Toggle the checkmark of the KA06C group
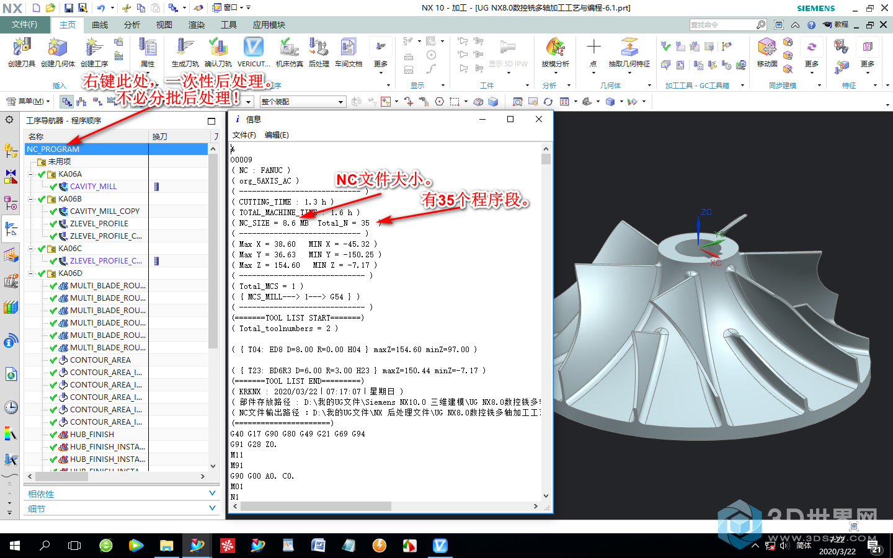This screenshot has width=893, height=558. [42, 249]
